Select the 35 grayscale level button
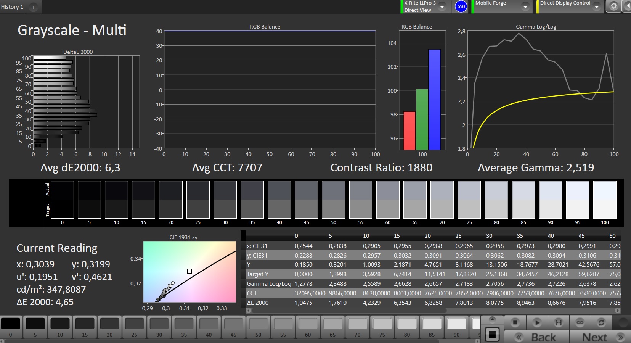Image resolution: width=631 pixels, height=343 pixels. pyautogui.click(x=184, y=327)
